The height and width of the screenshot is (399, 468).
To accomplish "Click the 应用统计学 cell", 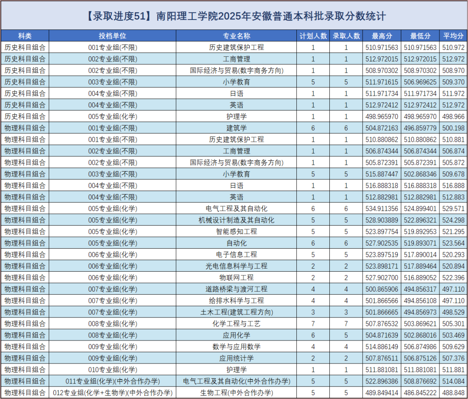I will (x=237, y=358).
